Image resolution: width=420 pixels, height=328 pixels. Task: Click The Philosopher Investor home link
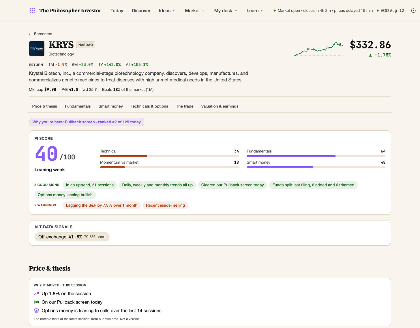pos(70,11)
